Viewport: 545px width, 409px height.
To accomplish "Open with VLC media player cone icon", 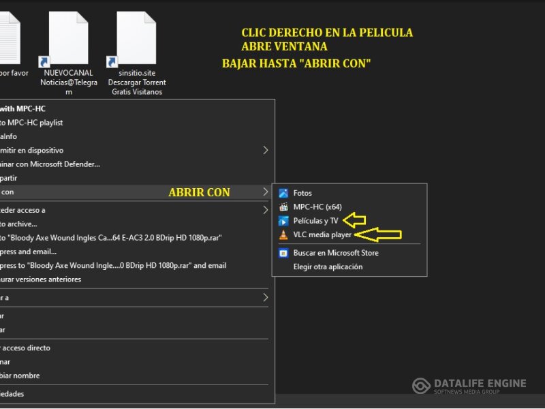I will point(283,235).
